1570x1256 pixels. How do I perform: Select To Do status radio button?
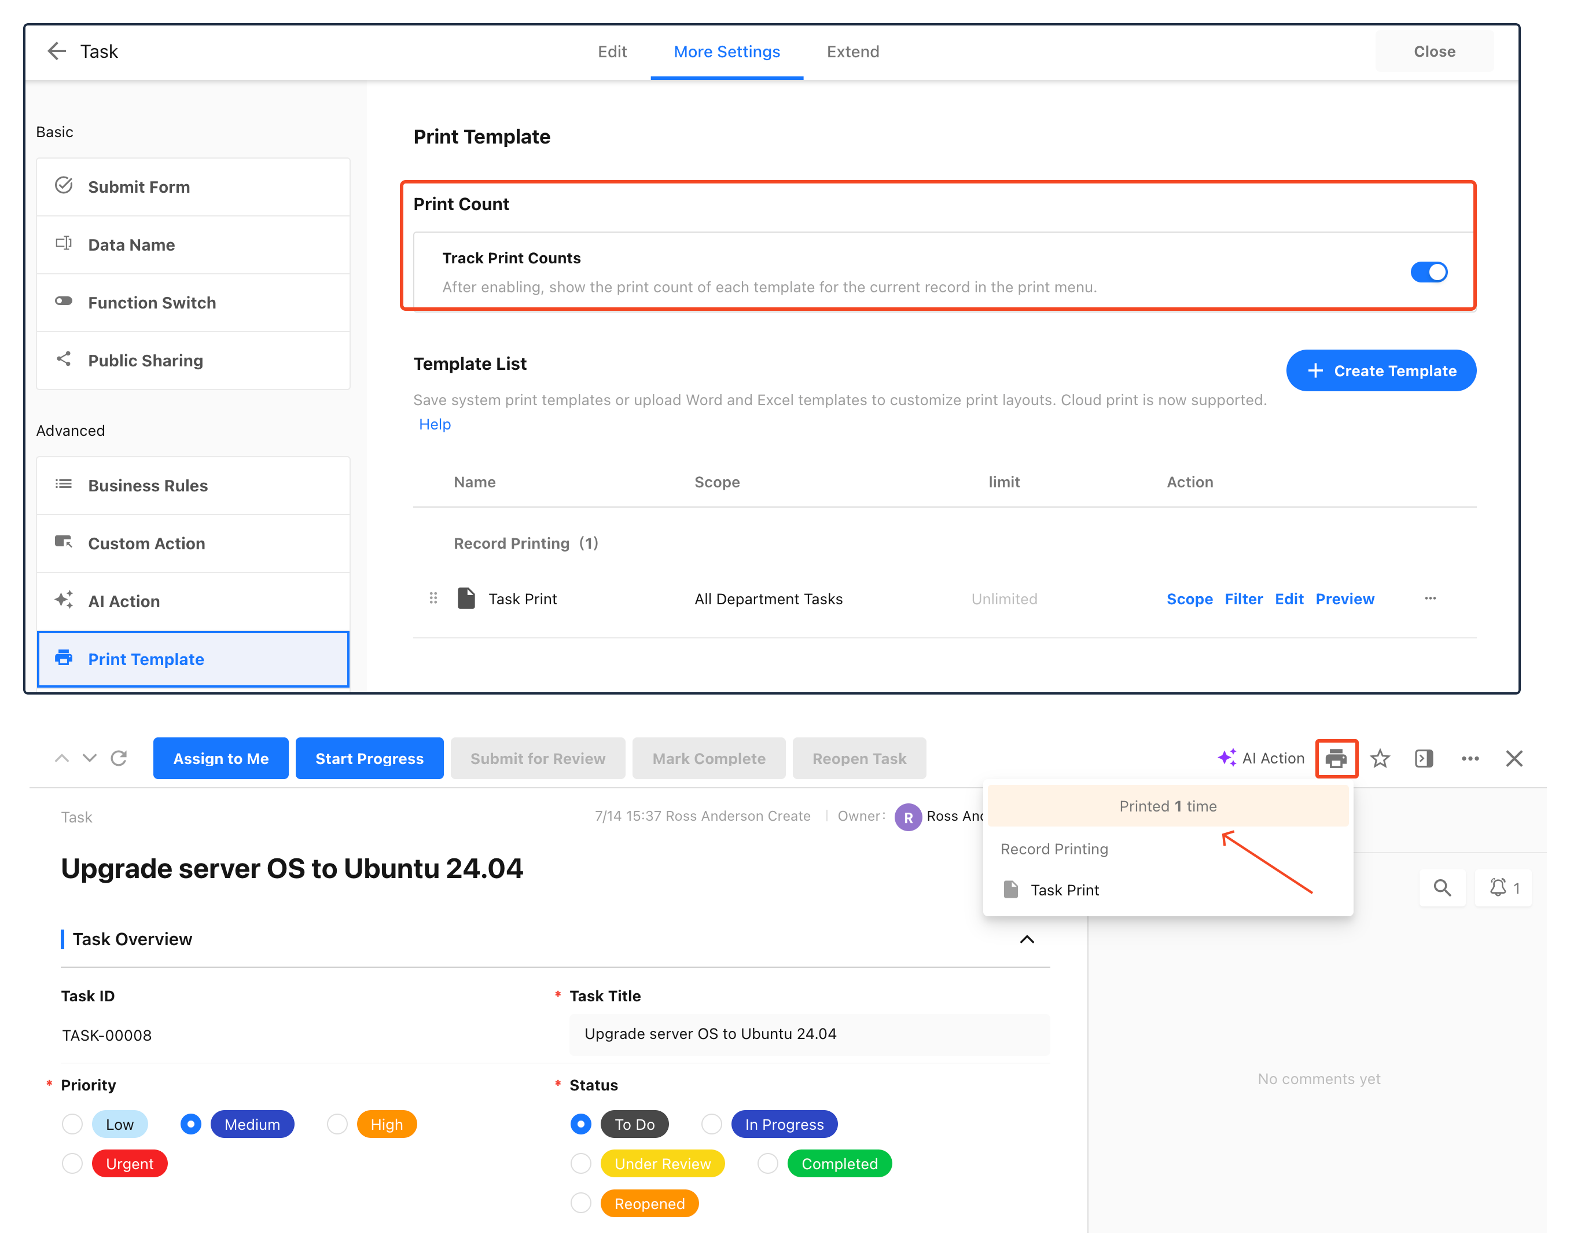(x=580, y=1124)
